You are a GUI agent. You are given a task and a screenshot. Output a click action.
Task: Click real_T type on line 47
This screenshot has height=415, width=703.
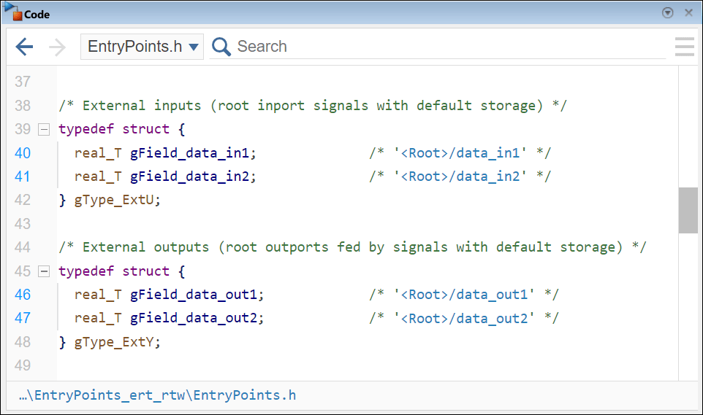pos(98,318)
